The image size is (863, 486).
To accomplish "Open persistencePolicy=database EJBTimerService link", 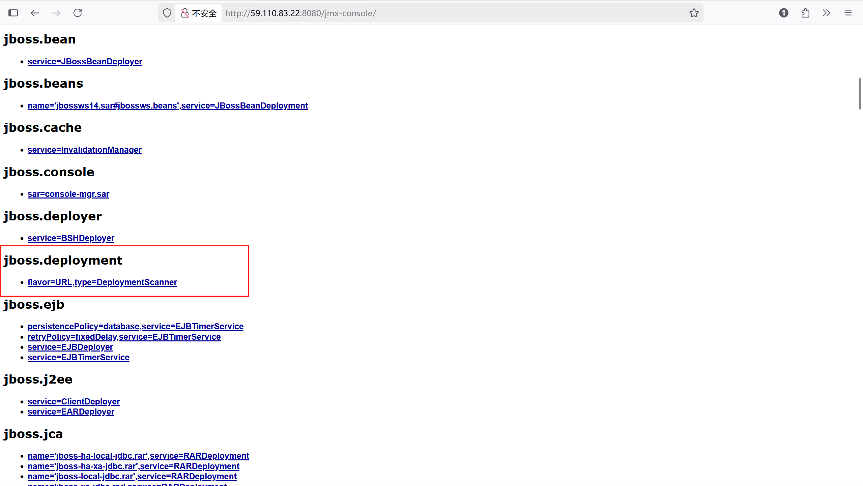I will pos(136,327).
